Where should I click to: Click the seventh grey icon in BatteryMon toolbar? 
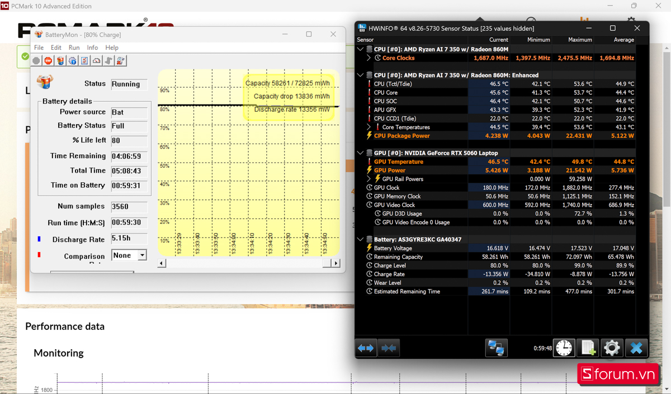[108, 60]
